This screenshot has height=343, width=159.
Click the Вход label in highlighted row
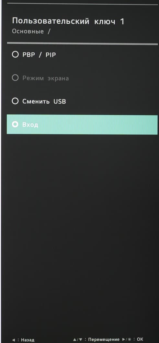[x=30, y=125]
